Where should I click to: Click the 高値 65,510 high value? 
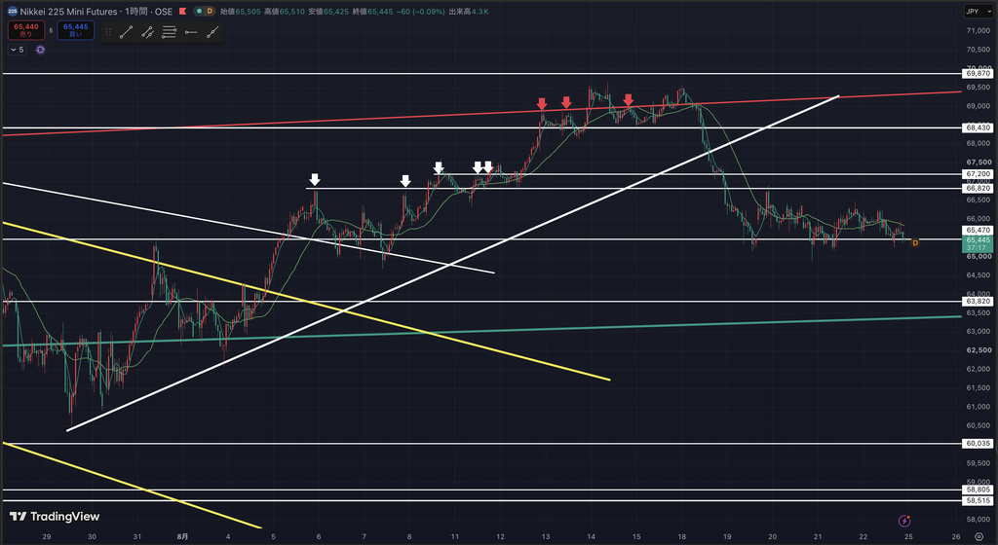[284, 12]
